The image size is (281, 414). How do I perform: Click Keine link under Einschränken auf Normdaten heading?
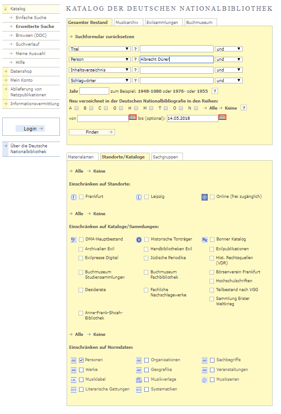pos(99,335)
